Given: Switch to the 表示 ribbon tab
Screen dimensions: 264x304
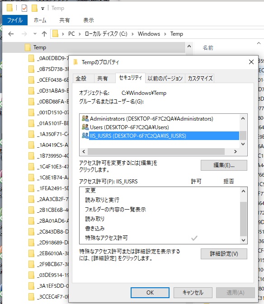Looking at the screenshot, I should (x=89, y=20).
